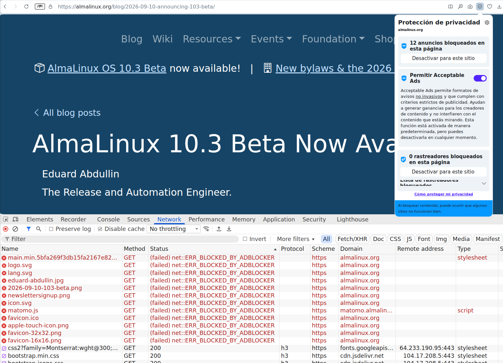This screenshot has height=363, width=503.
Task: Click error icon beside matomo.js
Action: click(x=4, y=311)
